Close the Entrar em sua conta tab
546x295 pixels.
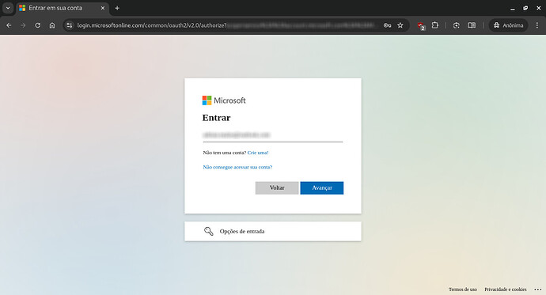pyautogui.click(x=103, y=8)
